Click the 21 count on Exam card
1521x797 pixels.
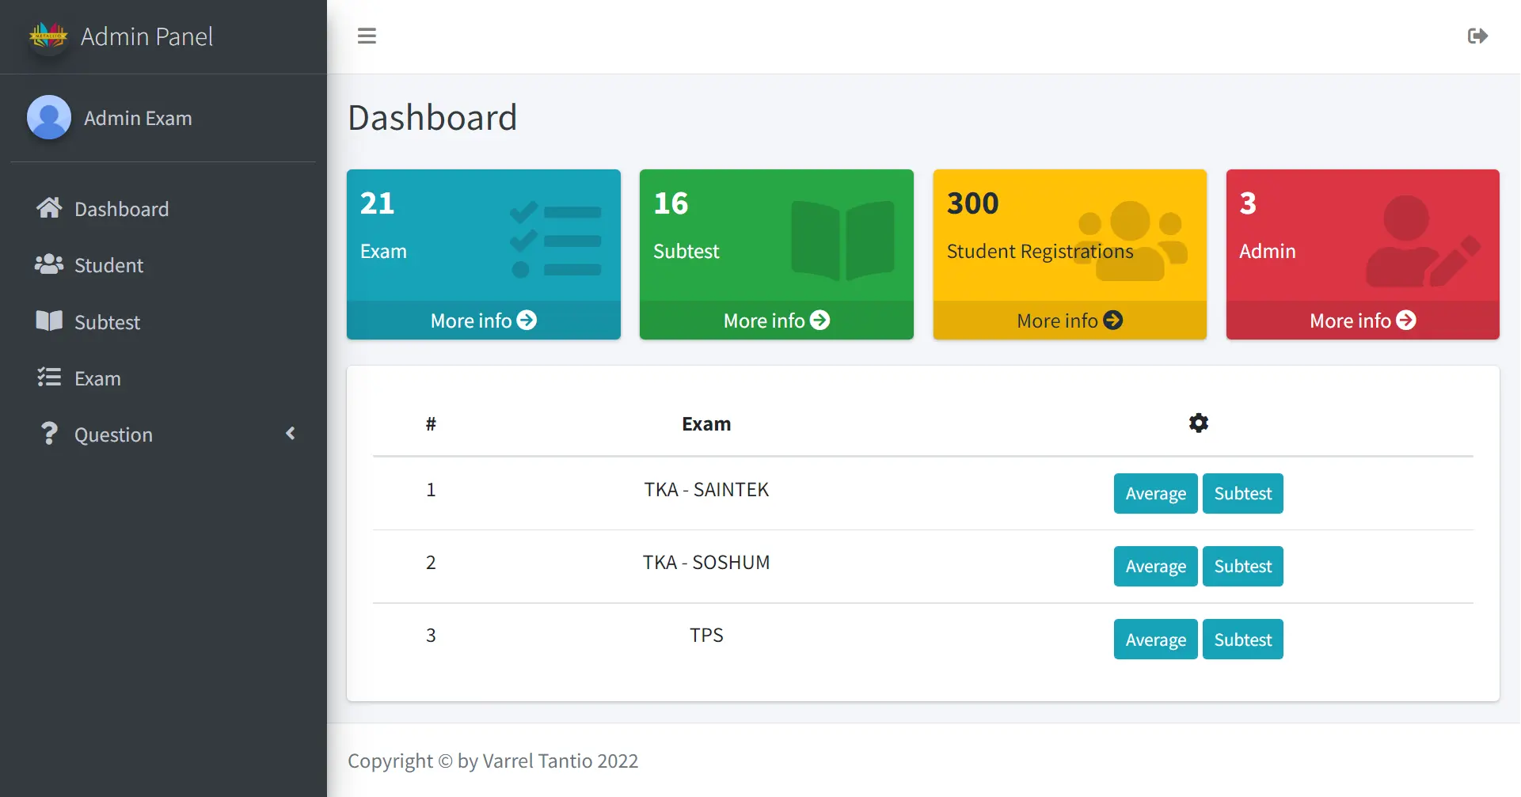click(377, 203)
